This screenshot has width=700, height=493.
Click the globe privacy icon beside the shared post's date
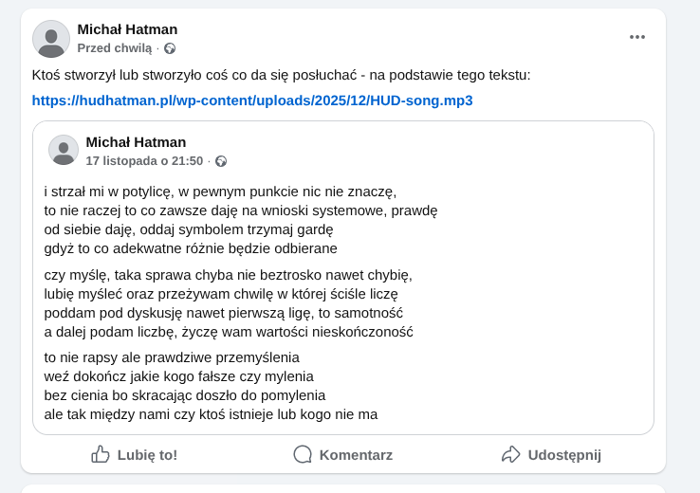point(221,161)
